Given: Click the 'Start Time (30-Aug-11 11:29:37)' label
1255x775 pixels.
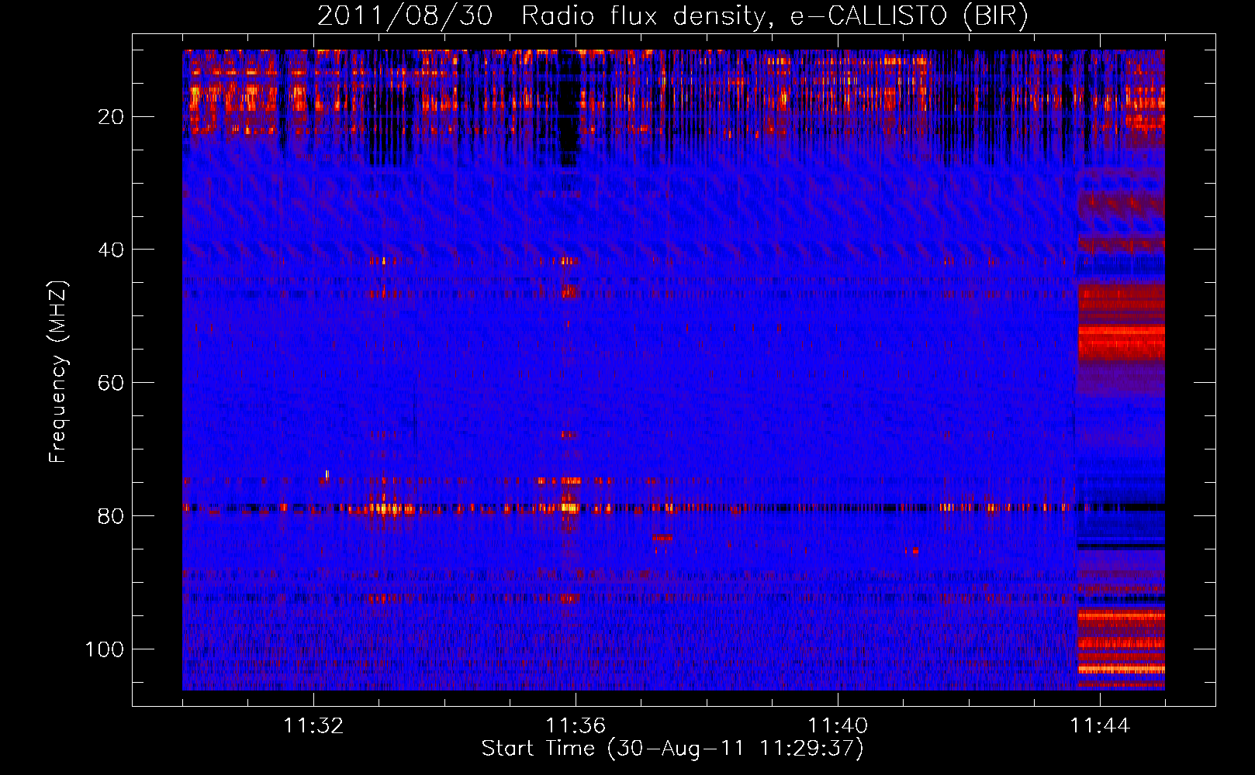Looking at the screenshot, I should pyautogui.click(x=672, y=749).
